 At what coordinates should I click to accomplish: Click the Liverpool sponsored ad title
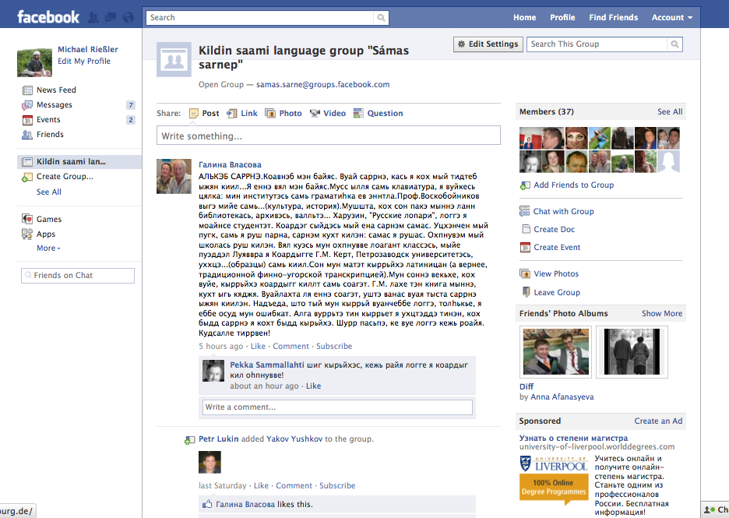pos(573,438)
